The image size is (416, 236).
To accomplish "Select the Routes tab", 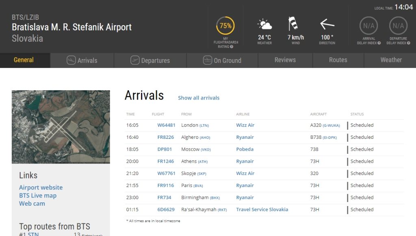I will coord(338,60).
